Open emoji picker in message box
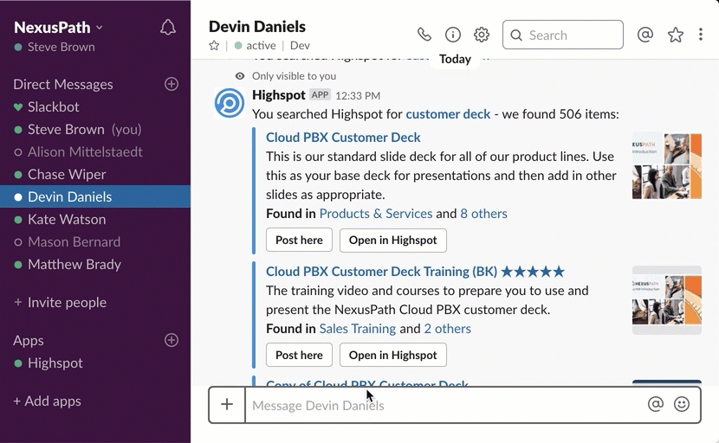This screenshot has height=443, width=719. pyautogui.click(x=682, y=404)
